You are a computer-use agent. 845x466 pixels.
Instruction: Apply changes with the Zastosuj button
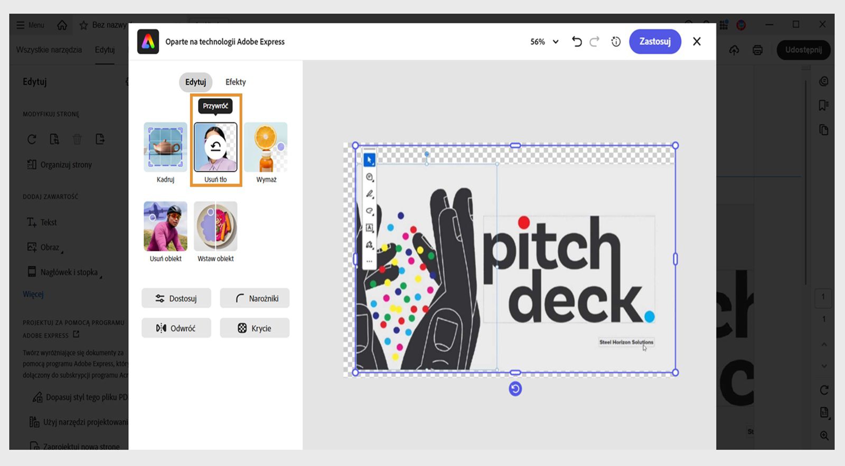655,42
